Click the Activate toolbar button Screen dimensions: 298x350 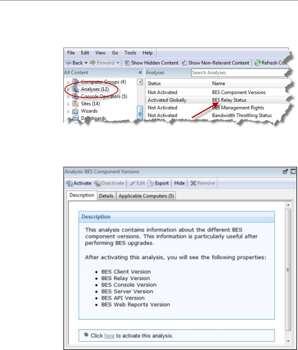click(79, 183)
